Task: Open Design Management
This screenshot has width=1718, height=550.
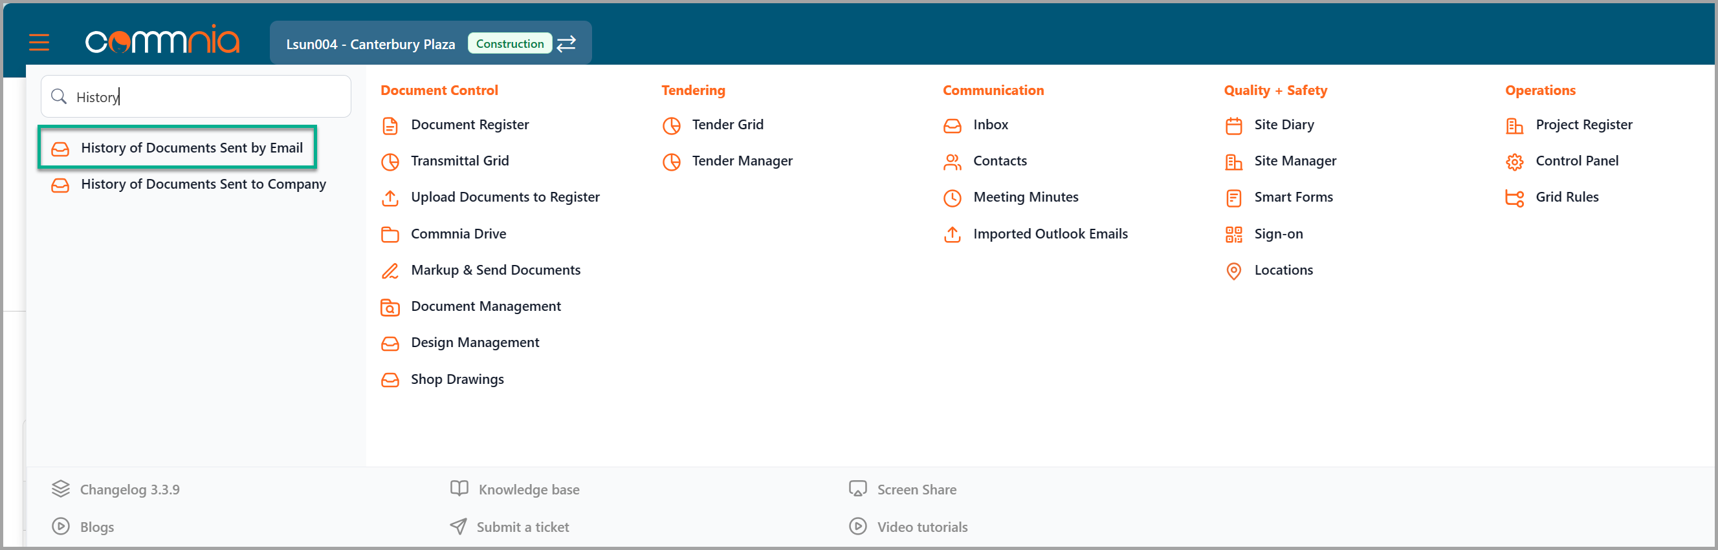Action: (x=475, y=343)
